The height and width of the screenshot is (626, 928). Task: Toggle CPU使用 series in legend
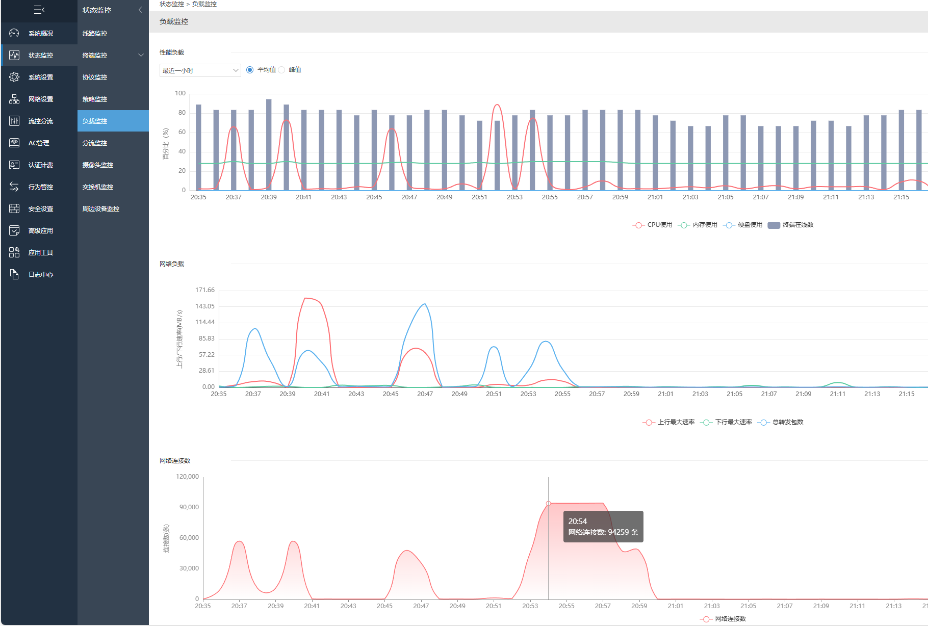653,225
